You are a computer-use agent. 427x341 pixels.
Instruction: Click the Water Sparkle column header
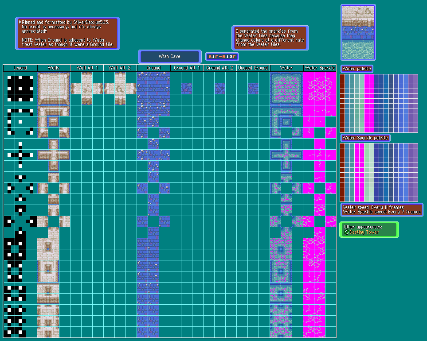pyautogui.click(x=320, y=68)
